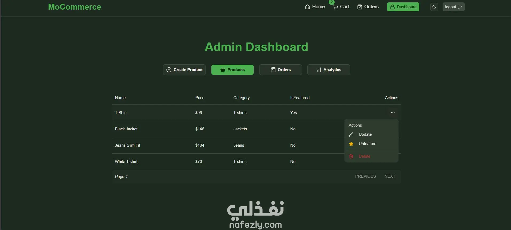Toggle dark mode with moon icon

(x=434, y=7)
